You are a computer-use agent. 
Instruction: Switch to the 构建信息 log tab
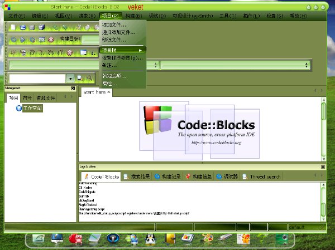click(198, 177)
